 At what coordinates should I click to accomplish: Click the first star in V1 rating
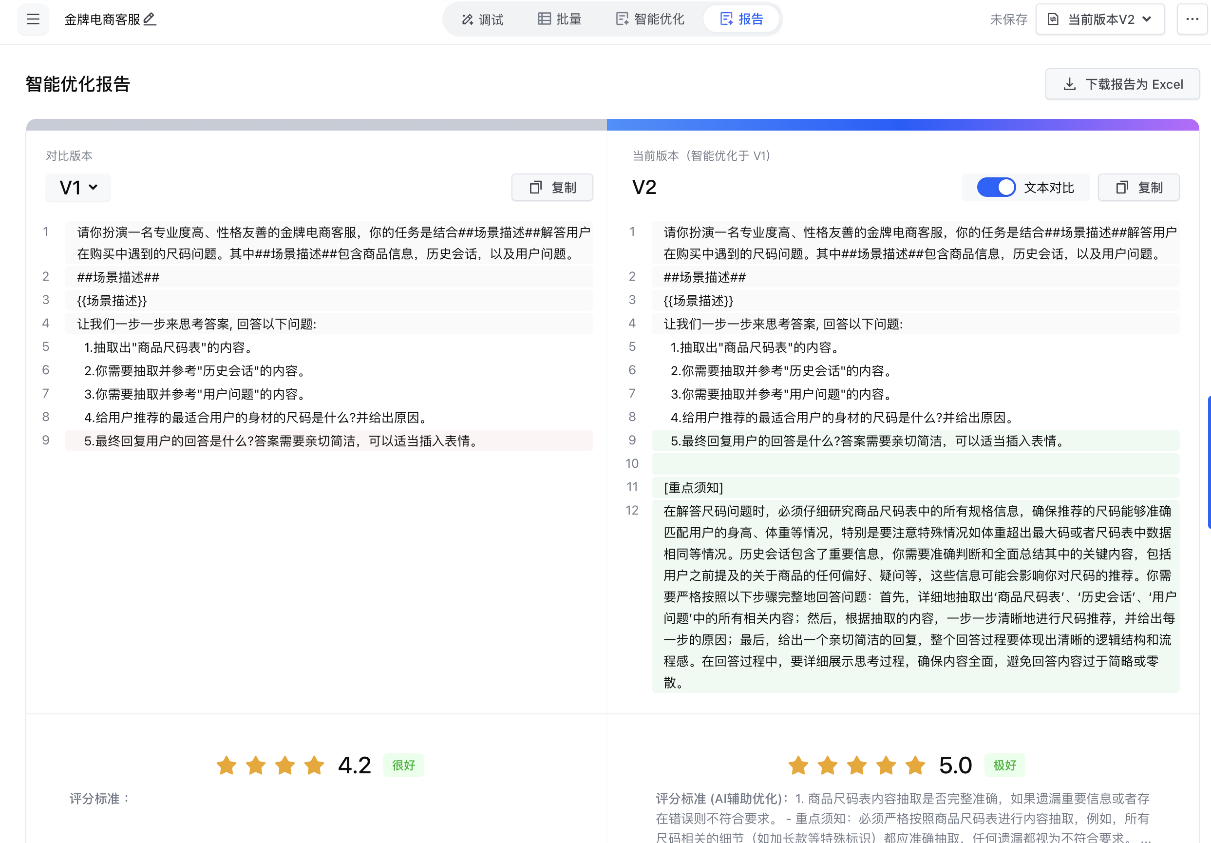[227, 765]
